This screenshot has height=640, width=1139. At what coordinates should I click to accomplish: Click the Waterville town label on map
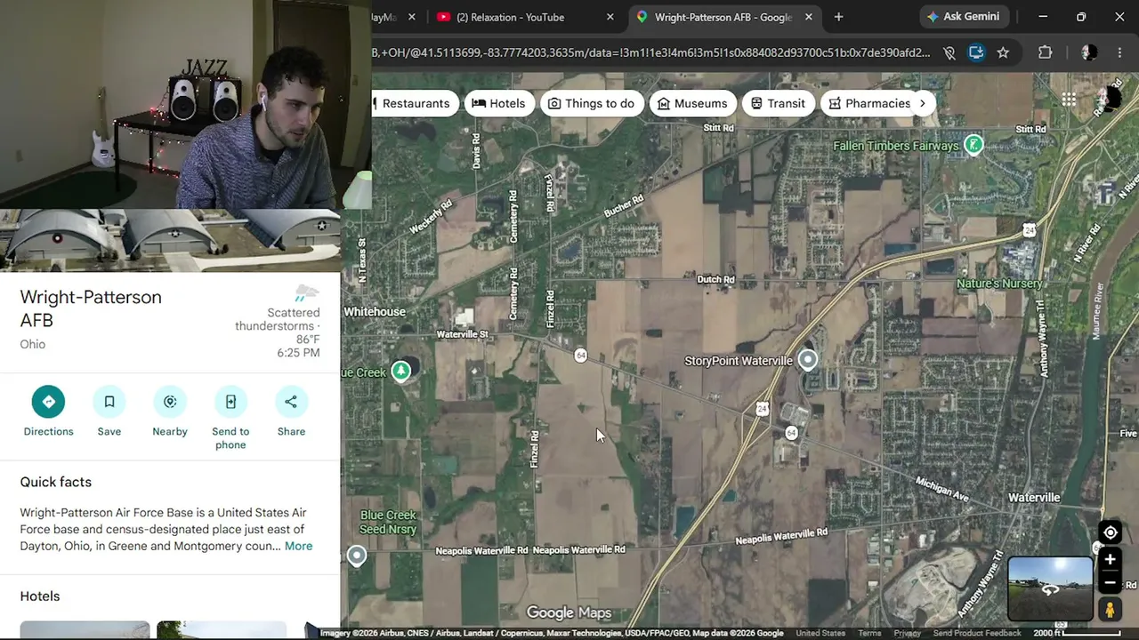click(x=1034, y=498)
